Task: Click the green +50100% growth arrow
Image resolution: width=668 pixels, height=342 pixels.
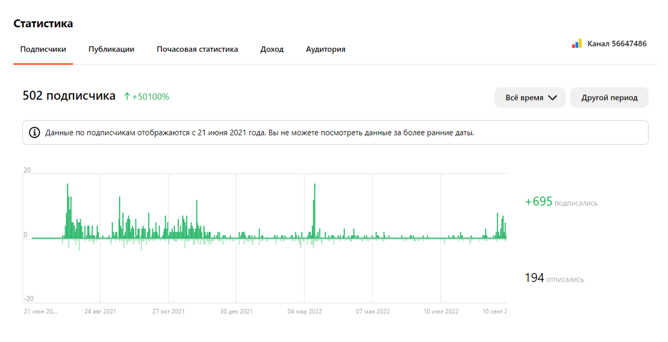Action: click(x=127, y=96)
